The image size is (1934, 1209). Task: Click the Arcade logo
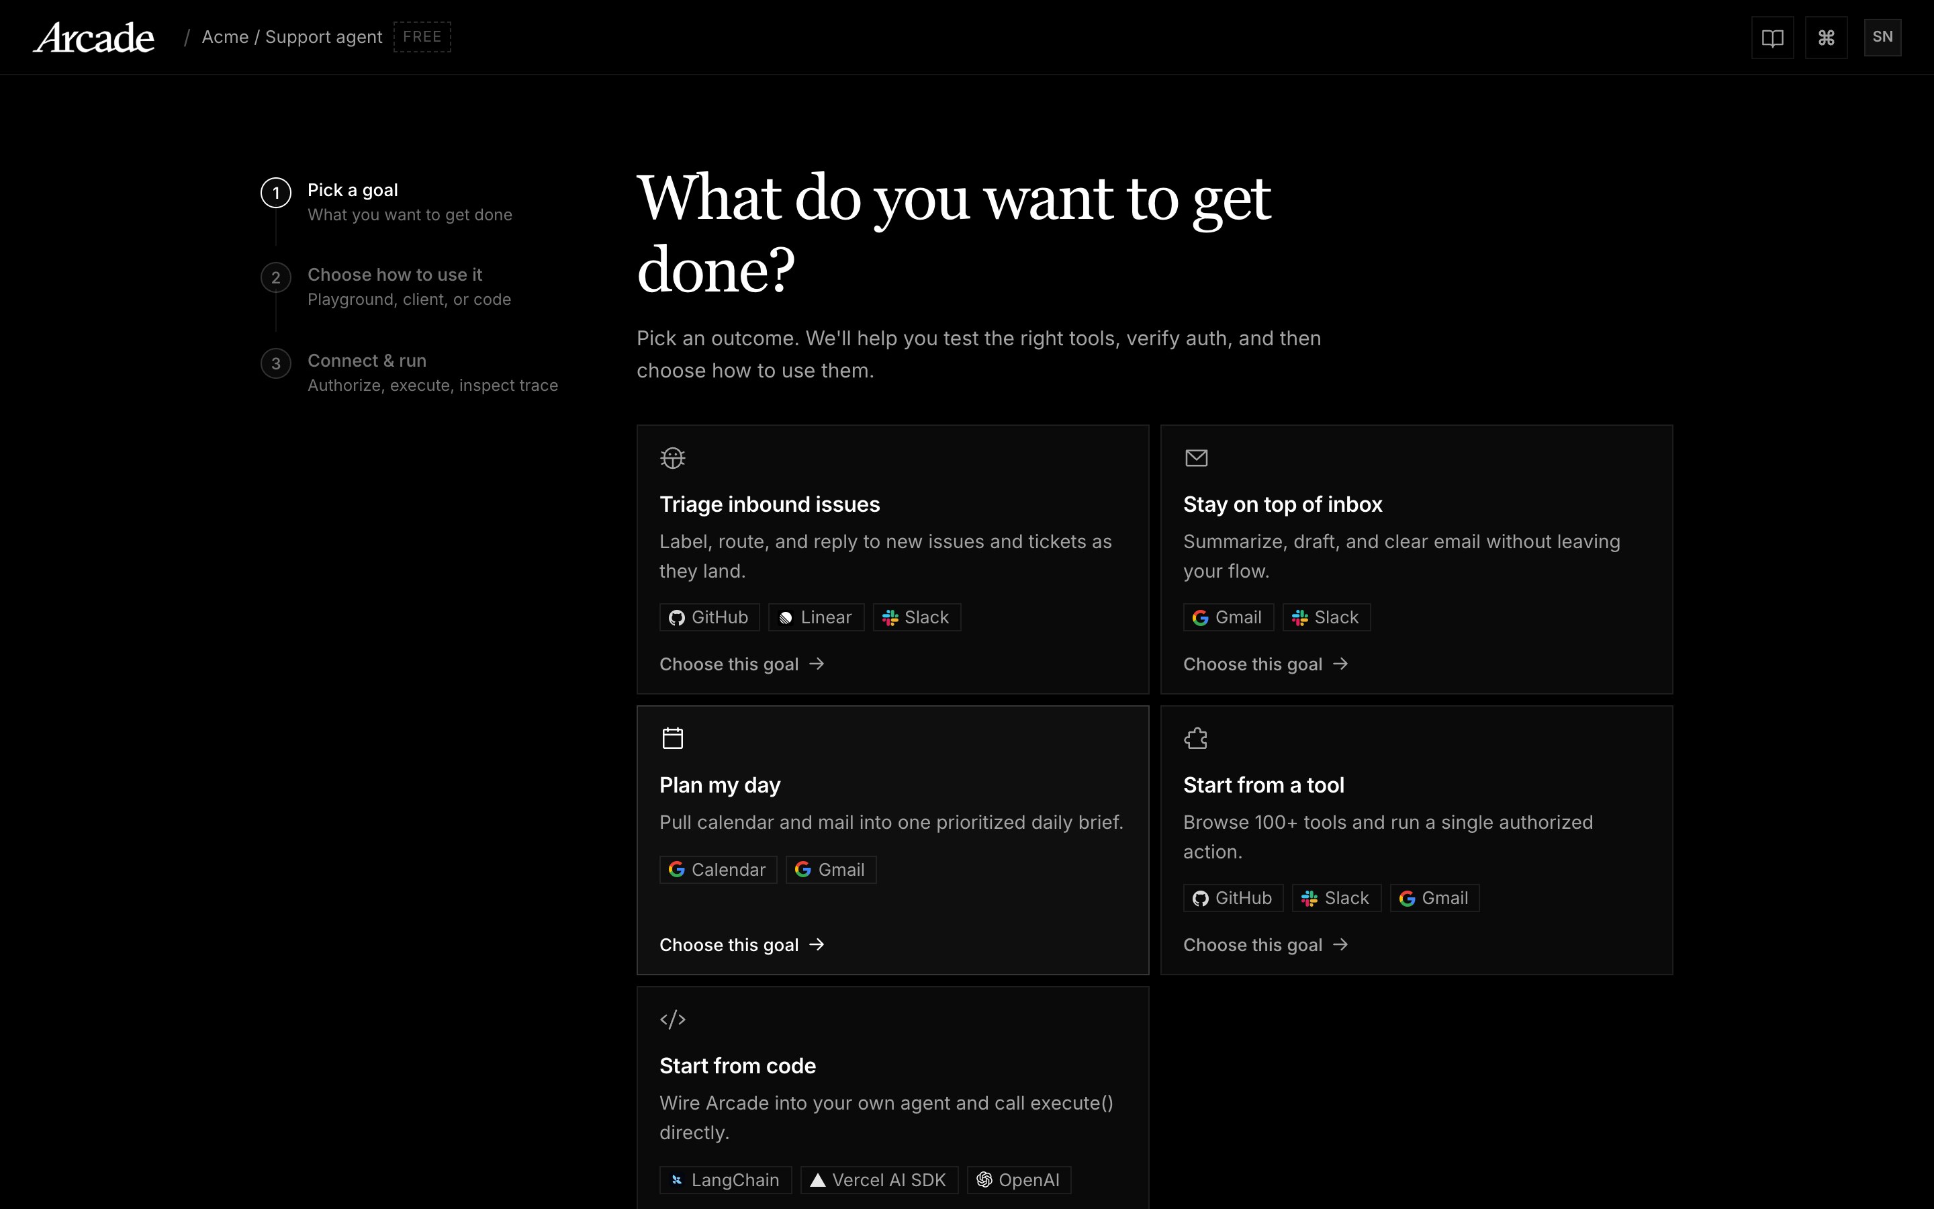[93, 38]
